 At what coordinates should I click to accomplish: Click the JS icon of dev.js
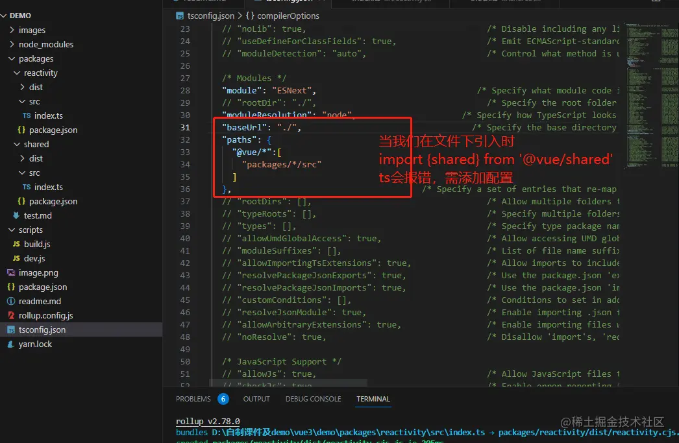(x=16, y=258)
